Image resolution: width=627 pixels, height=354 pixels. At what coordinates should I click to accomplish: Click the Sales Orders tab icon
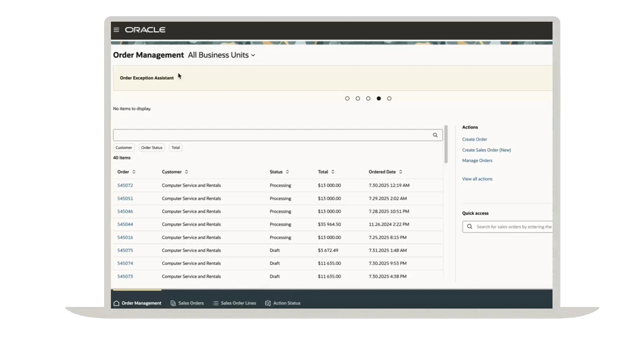click(173, 303)
